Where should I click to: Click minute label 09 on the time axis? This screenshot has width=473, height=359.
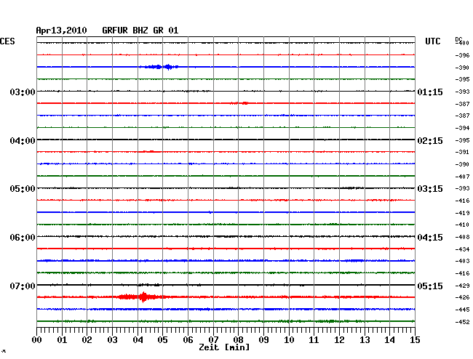[263, 340]
